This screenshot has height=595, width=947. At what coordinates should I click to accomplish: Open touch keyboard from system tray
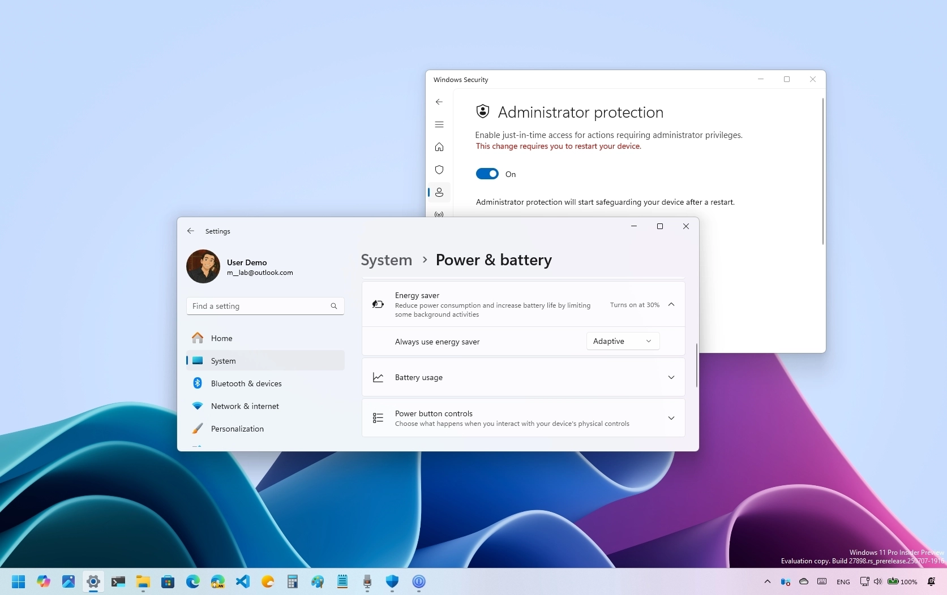point(822,581)
